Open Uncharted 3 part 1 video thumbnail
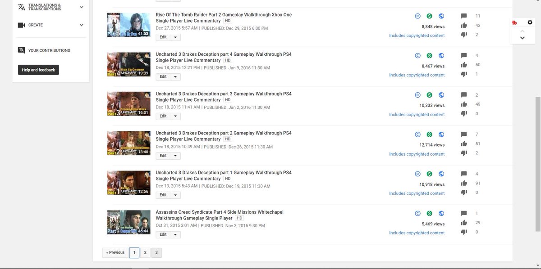The image size is (541, 269). click(128, 183)
